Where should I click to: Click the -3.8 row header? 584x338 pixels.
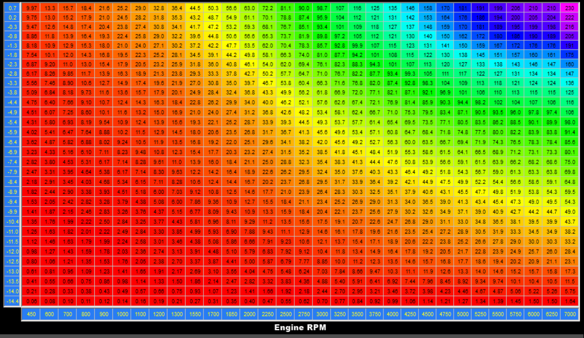coord(13,92)
